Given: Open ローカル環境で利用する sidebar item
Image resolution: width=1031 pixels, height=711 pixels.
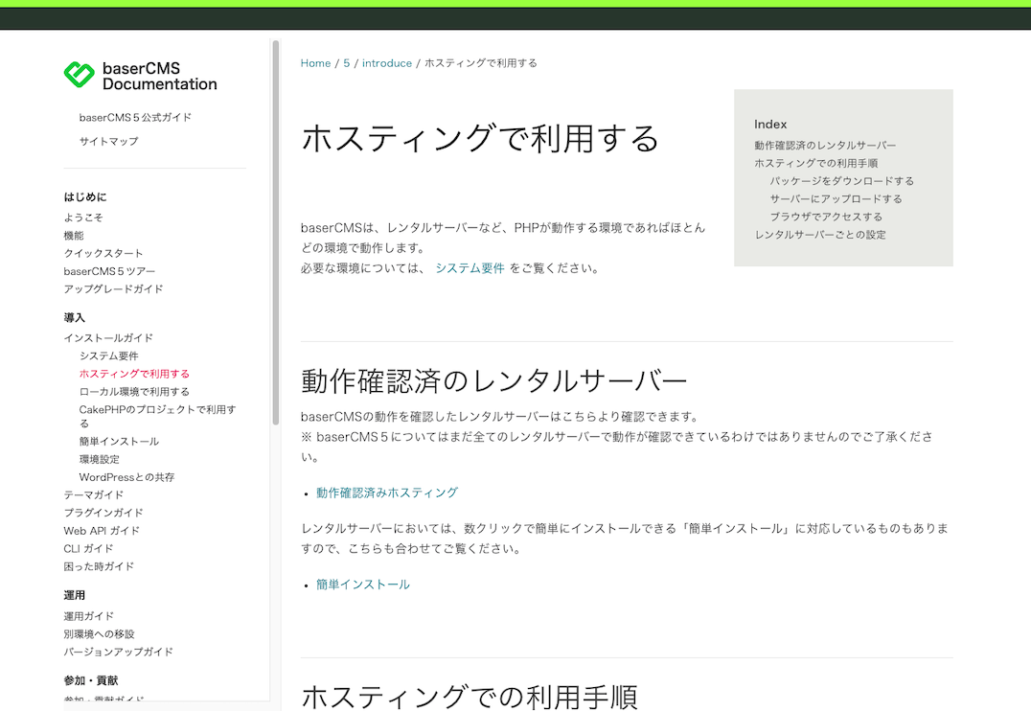Looking at the screenshot, I should (x=134, y=391).
